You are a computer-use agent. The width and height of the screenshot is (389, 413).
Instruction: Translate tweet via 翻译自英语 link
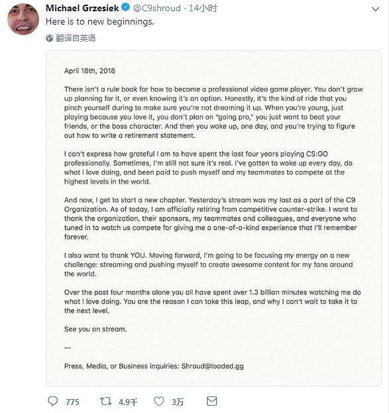click(76, 38)
